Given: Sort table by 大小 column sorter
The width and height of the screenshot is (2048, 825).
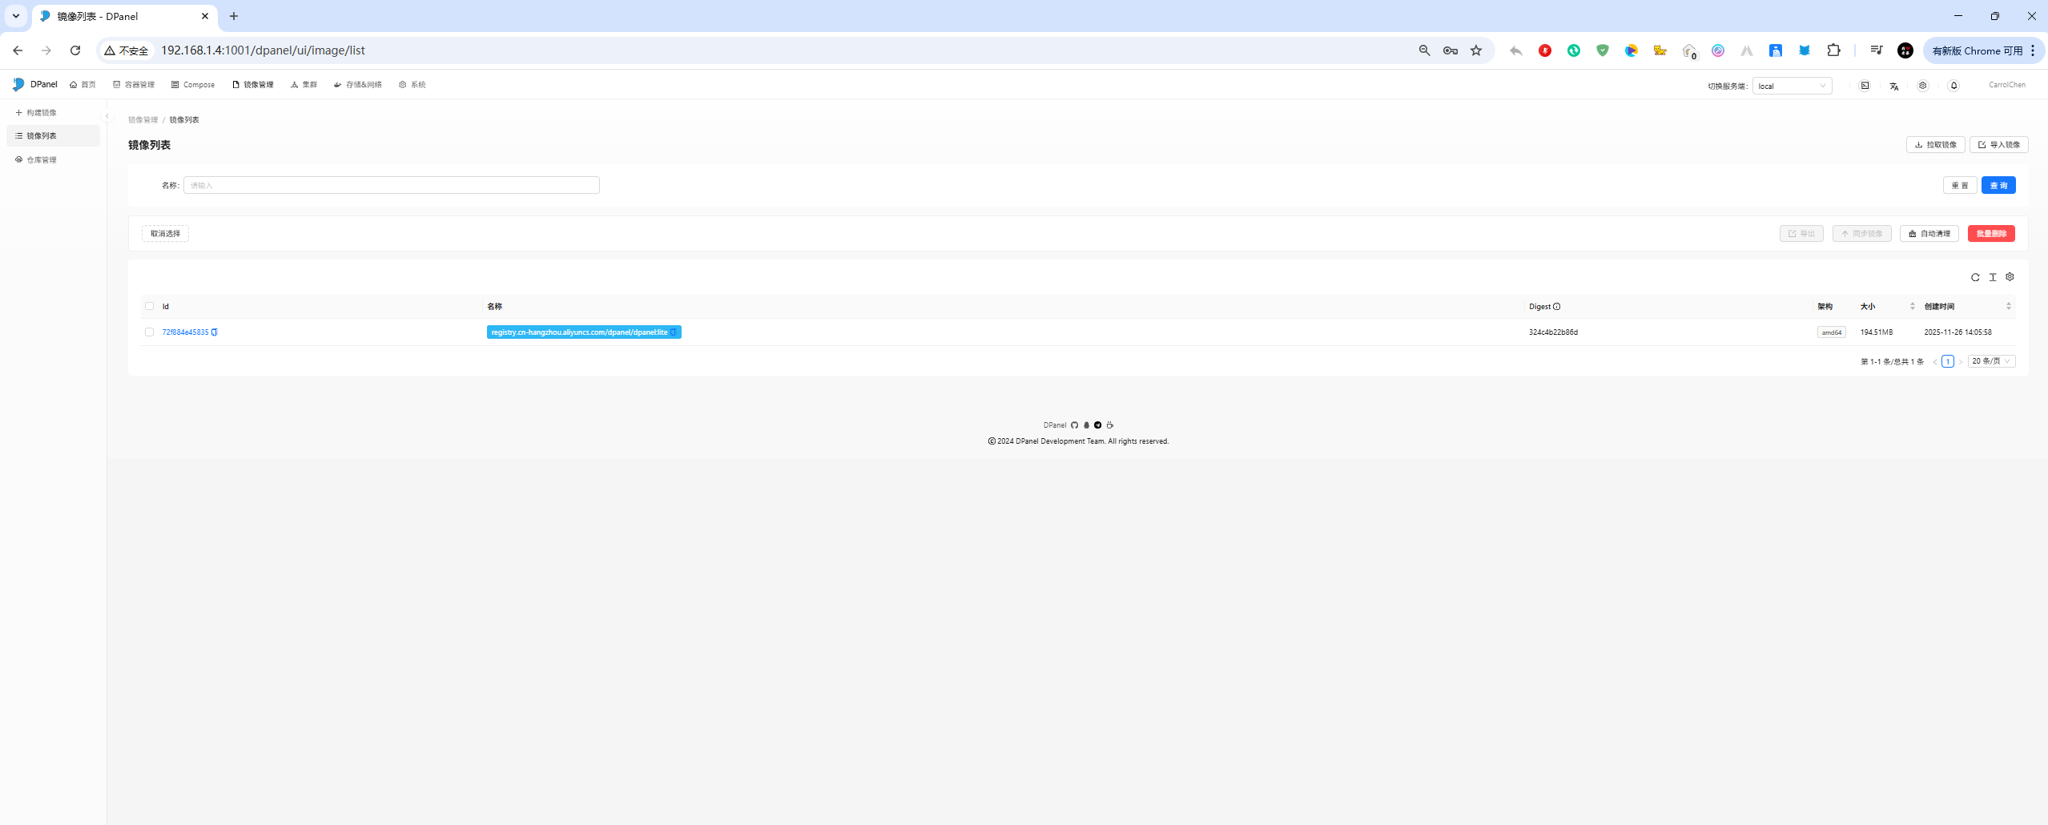Looking at the screenshot, I should [x=1912, y=307].
